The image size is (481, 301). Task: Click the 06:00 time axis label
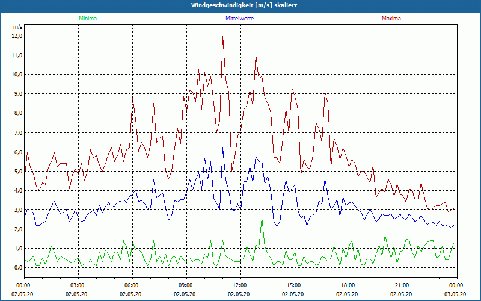coord(132,285)
